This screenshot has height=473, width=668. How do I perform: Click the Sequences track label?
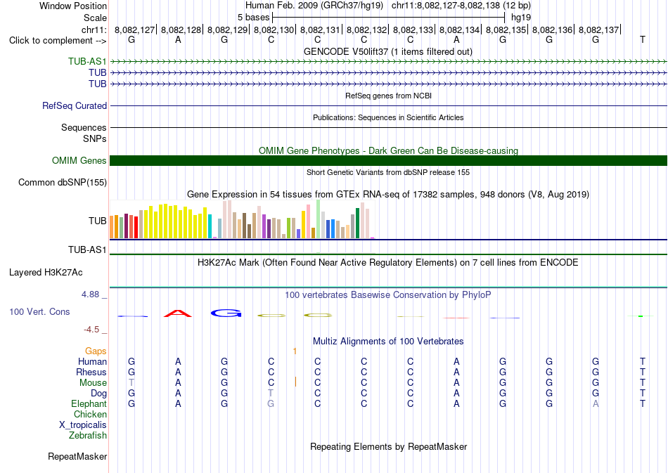pyautogui.click(x=84, y=128)
